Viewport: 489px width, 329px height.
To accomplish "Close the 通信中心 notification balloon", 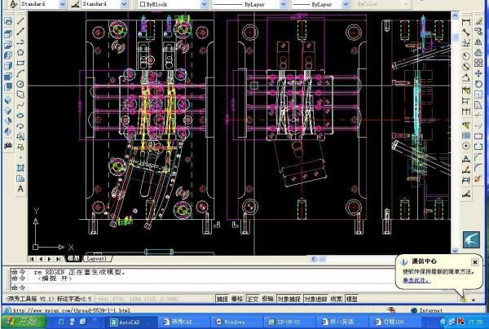I will tap(476, 261).
